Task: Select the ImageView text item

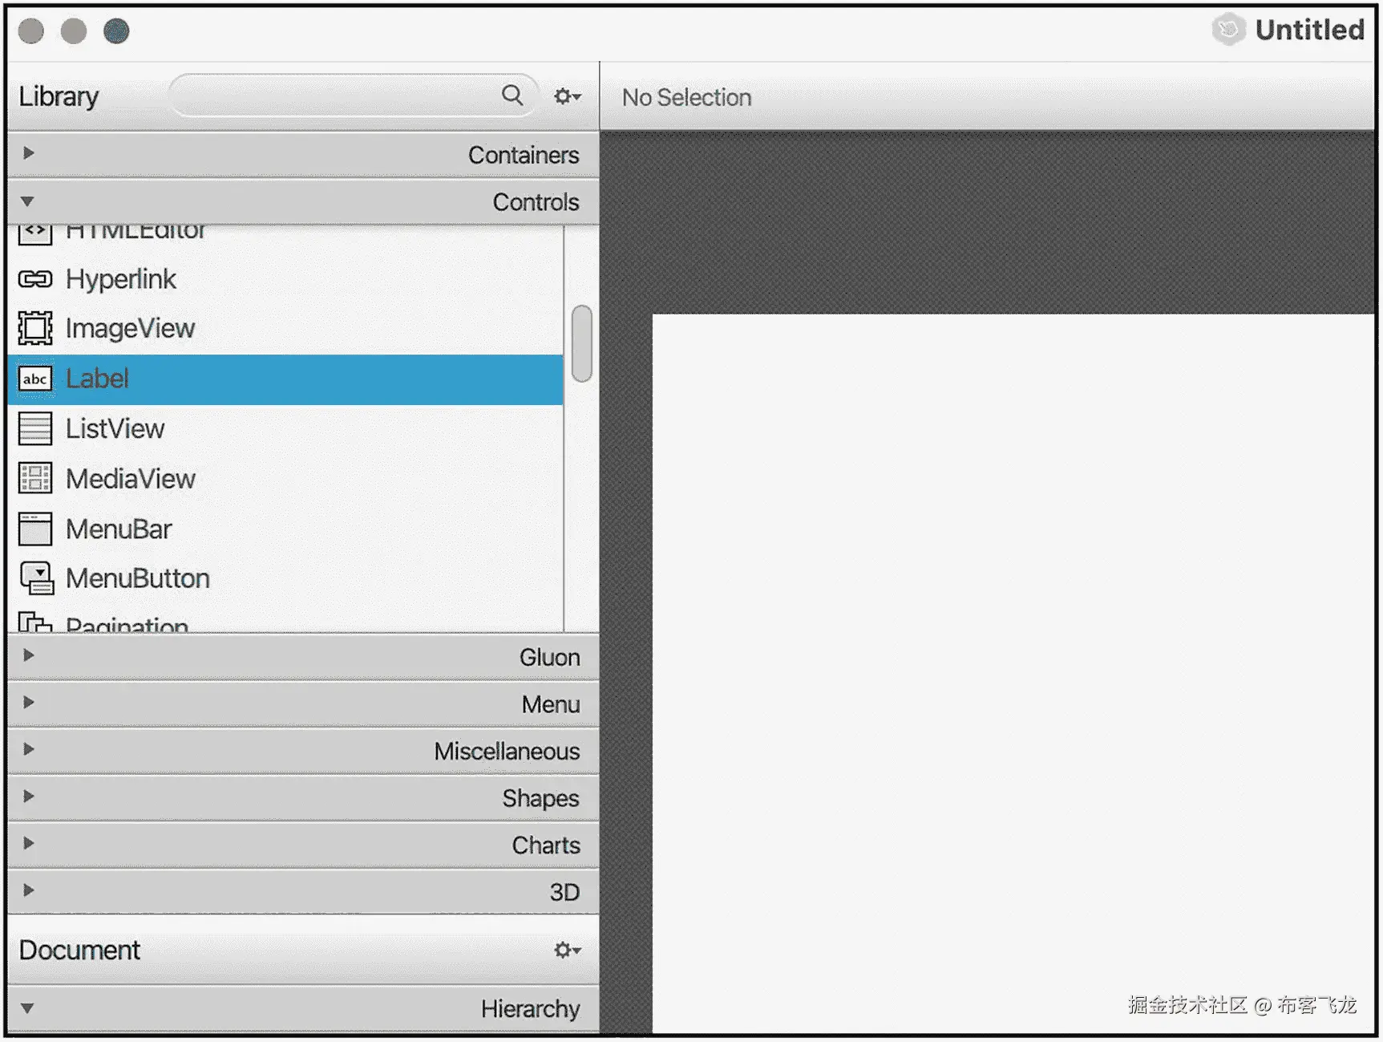Action: tap(130, 328)
